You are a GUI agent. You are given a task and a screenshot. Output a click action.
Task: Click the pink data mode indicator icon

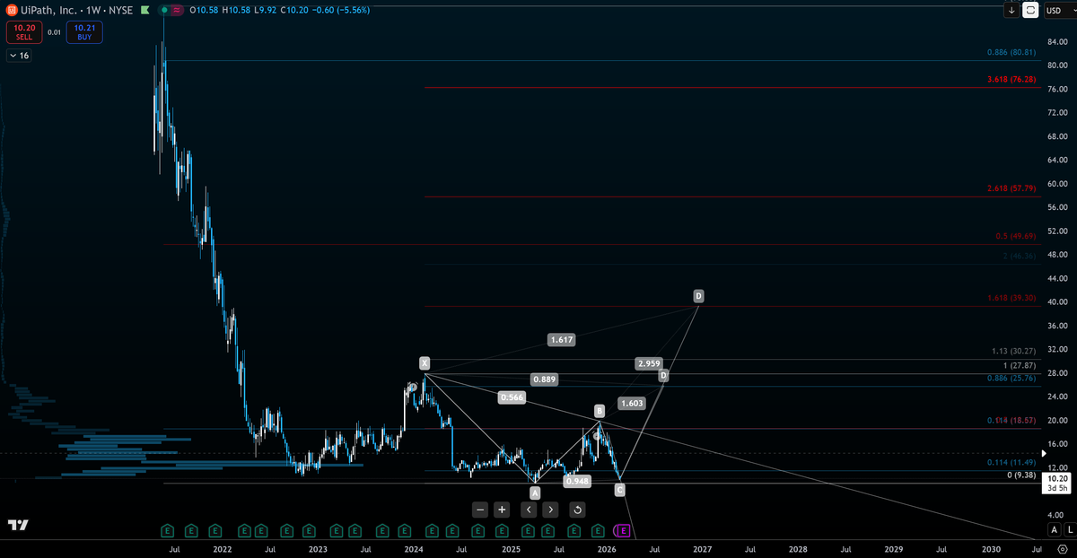177,10
